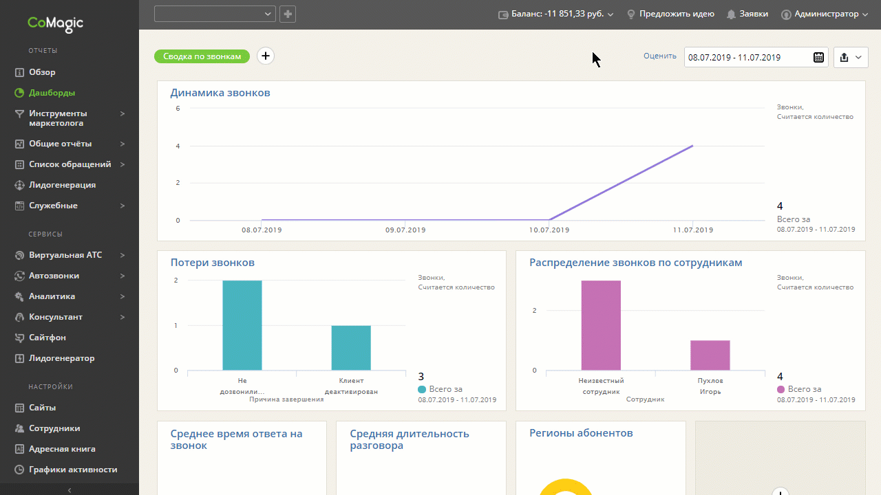The height and width of the screenshot is (495, 881).
Task: Click the Администратор user avatar icon
Action: (785, 14)
